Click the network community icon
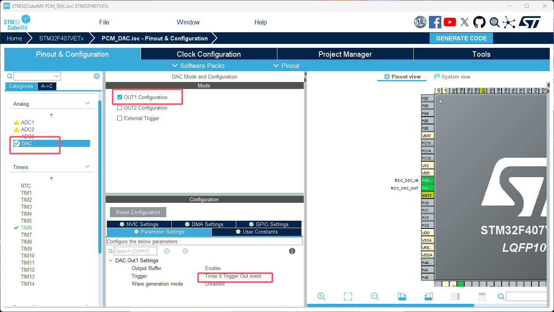This screenshot has width=554, height=312. (x=509, y=22)
